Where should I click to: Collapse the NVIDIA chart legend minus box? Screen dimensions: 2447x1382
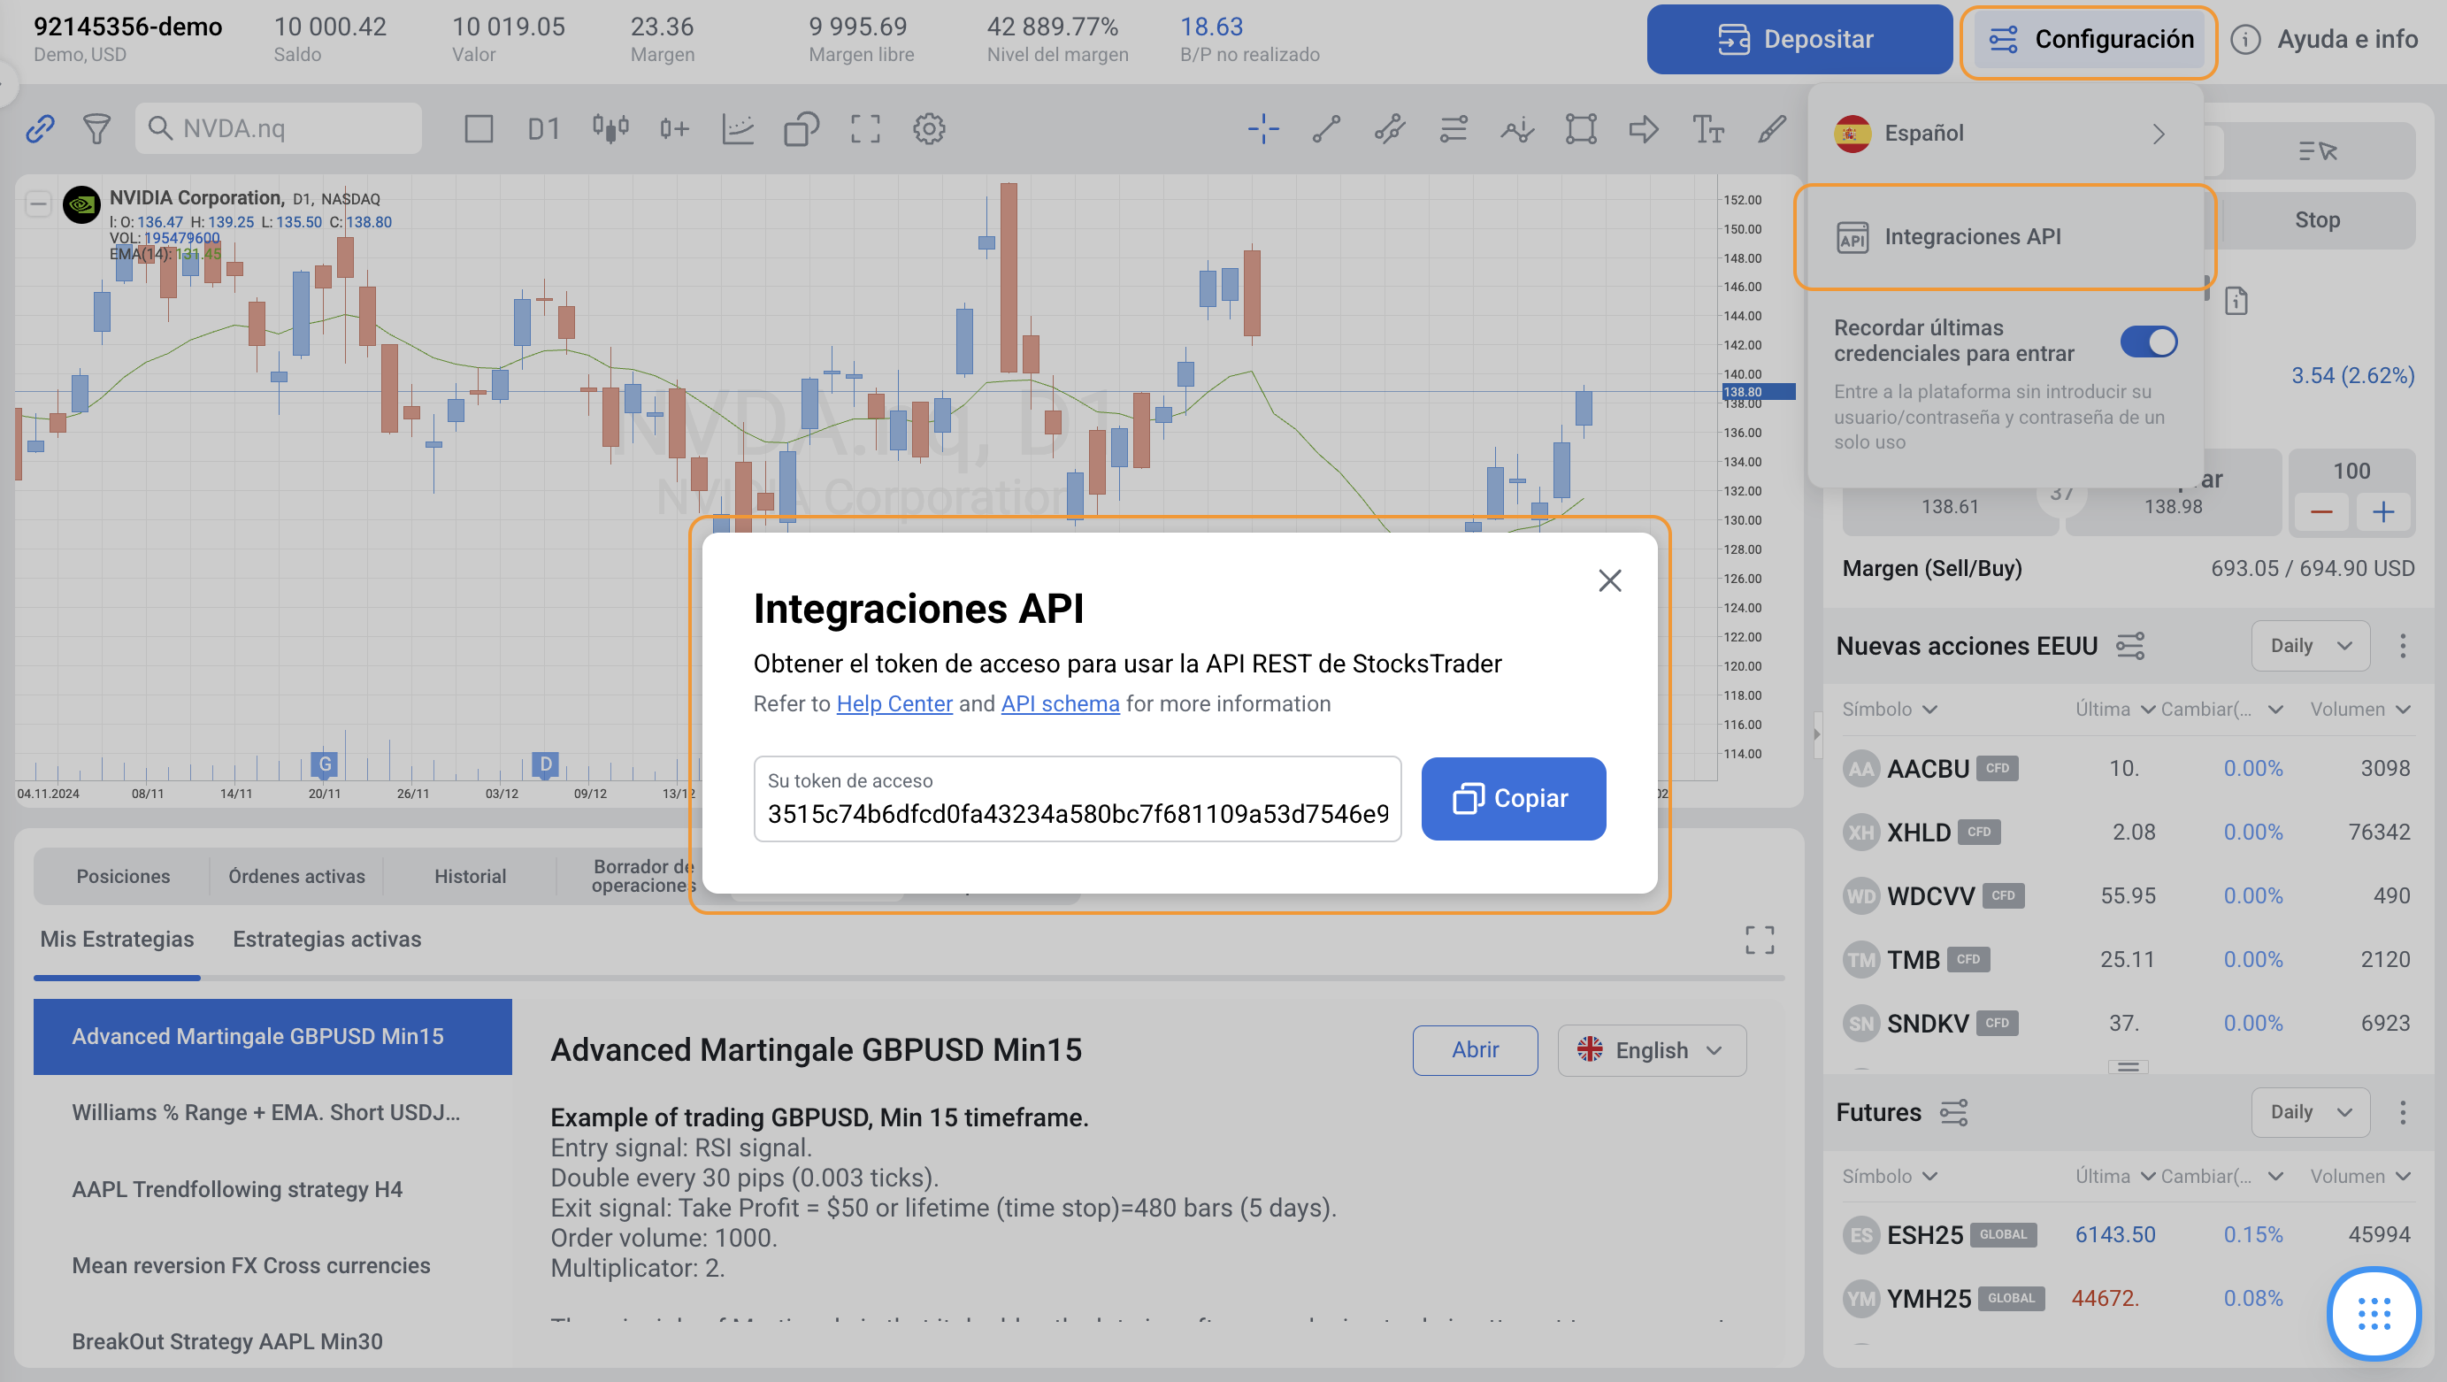coord(38,203)
